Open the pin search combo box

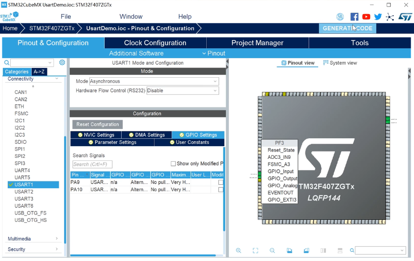380,250
